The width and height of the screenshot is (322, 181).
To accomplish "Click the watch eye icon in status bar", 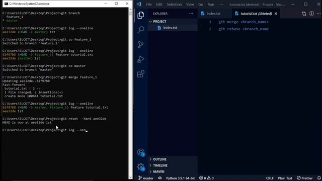I will 160,178.
